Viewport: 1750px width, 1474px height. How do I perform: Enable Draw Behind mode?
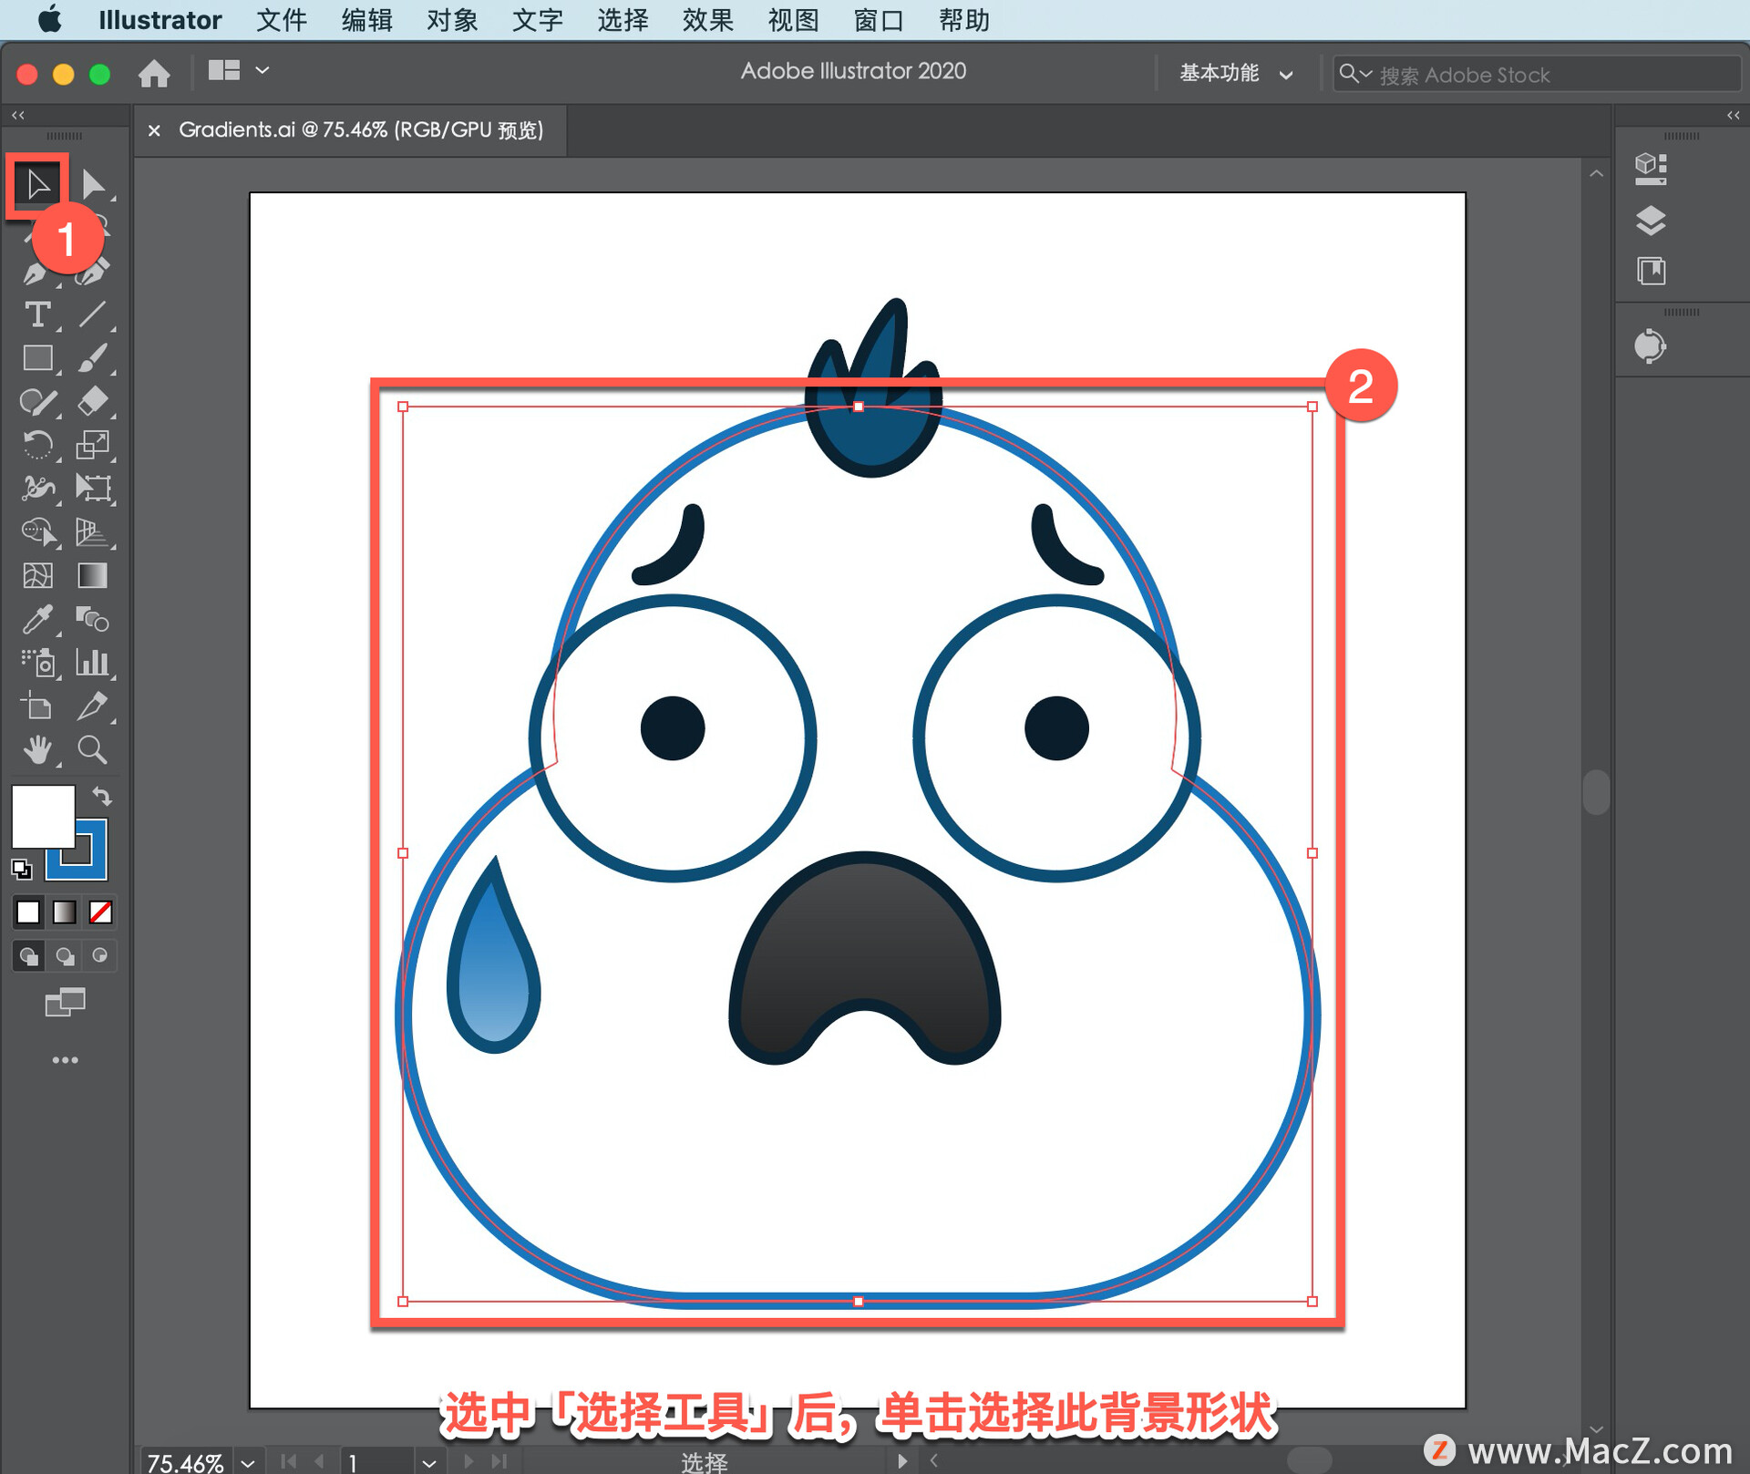point(65,956)
